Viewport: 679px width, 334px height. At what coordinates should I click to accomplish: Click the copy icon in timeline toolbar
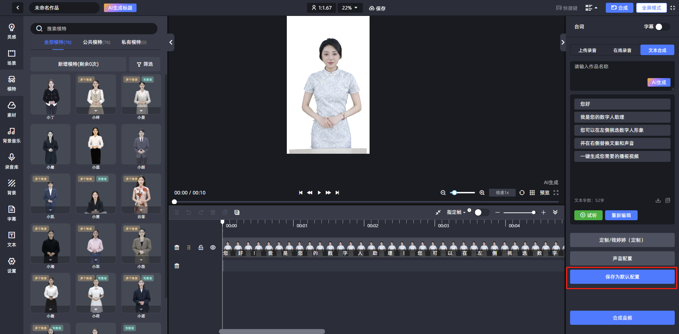pyautogui.click(x=225, y=212)
